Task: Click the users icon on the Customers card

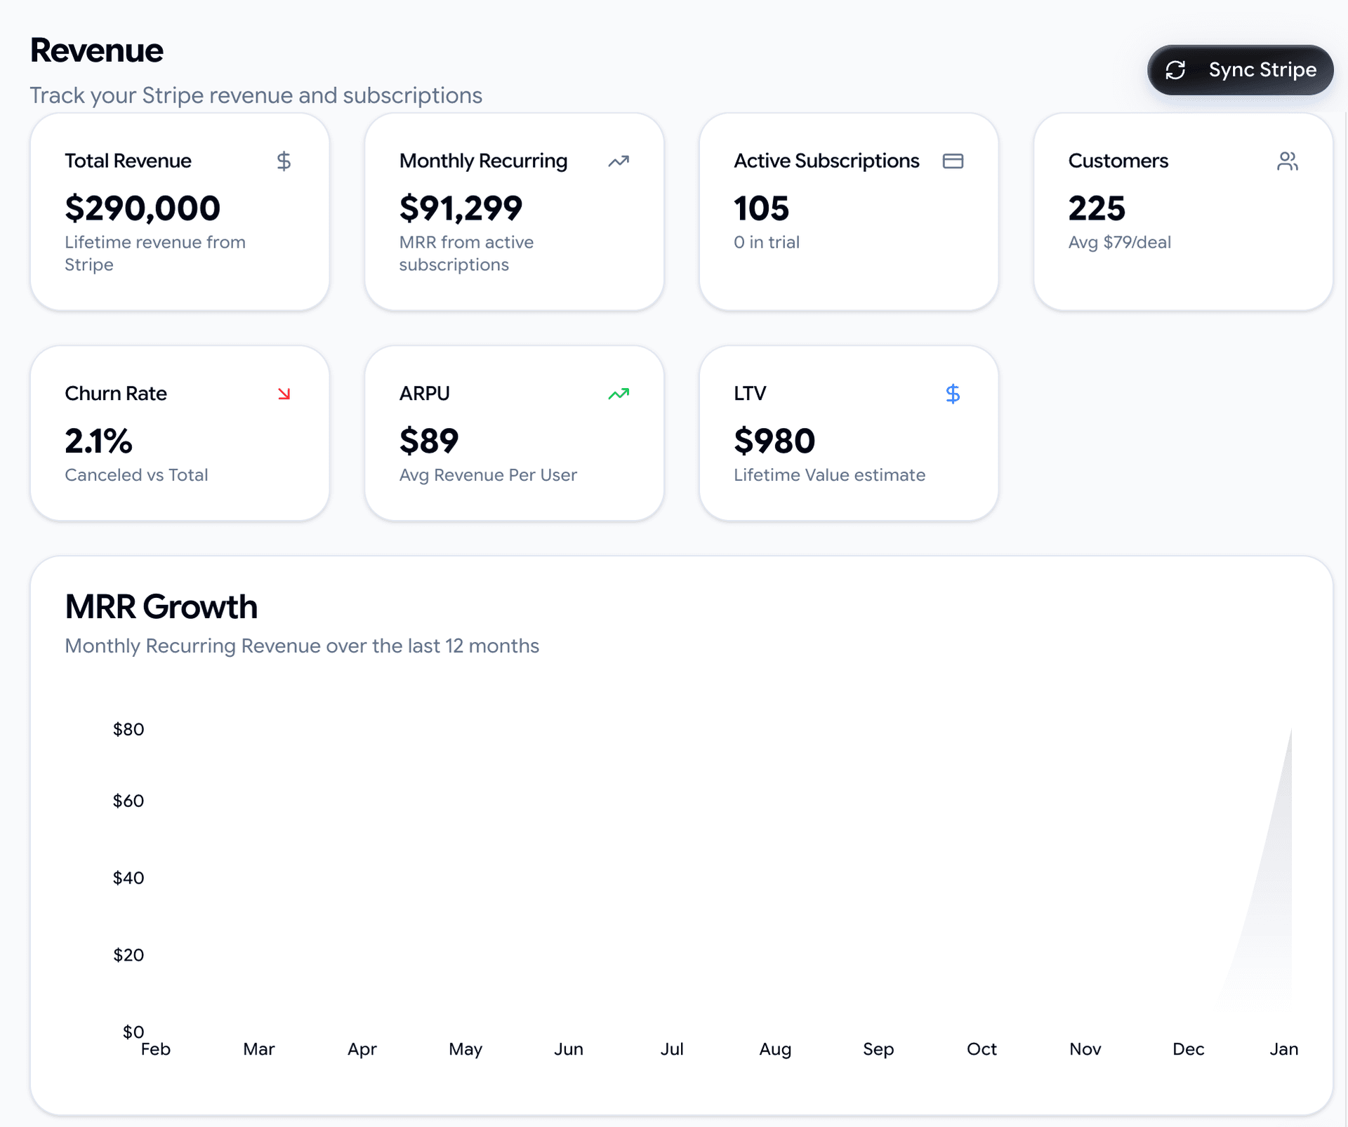Action: click(x=1288, y=161)
